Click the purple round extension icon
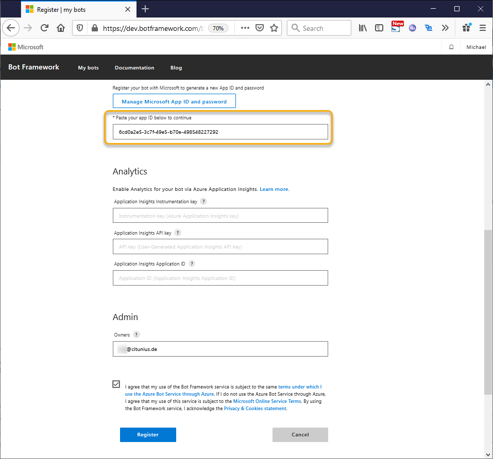 (412, 28)
